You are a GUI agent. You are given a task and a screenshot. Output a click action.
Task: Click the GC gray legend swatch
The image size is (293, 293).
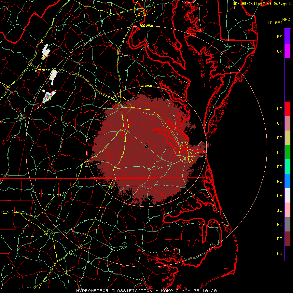(287, 224)
